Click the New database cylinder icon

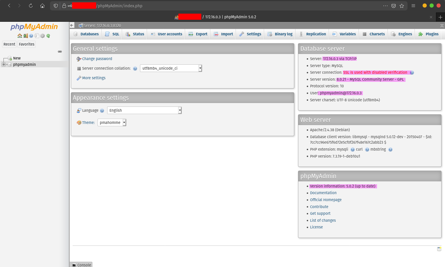point(10,58)
